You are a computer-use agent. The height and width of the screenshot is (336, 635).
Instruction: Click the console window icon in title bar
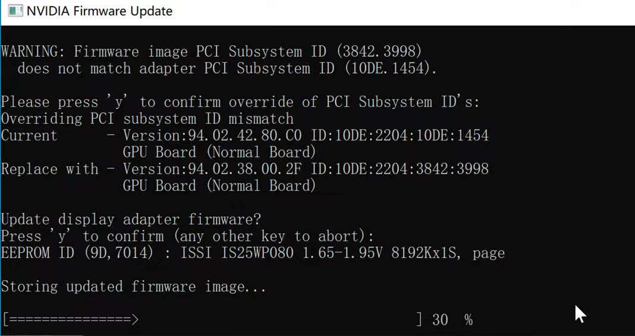(15, 11)
